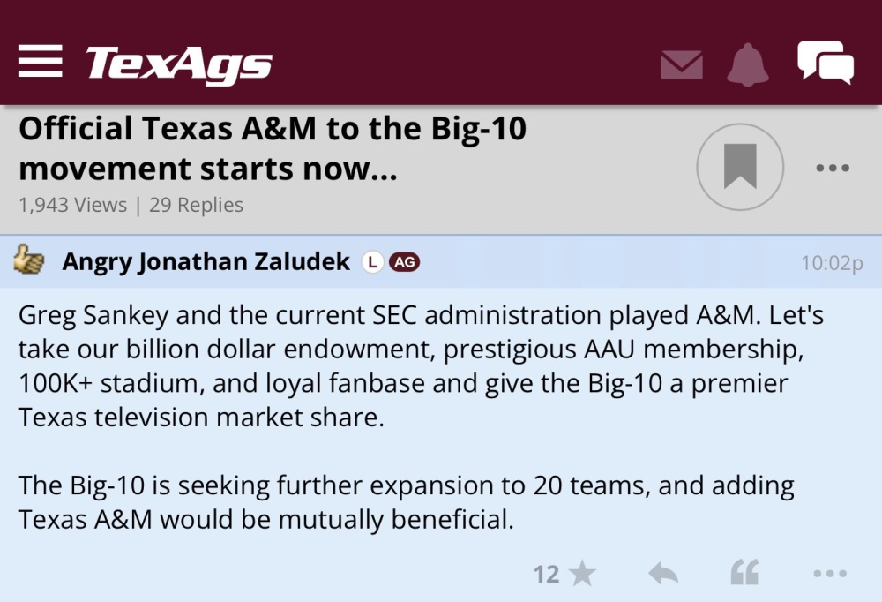The width and height of the screenshot is (882, 602).
Task: Open the hamburger navigation menu
Action: click(x=41, y=61)
